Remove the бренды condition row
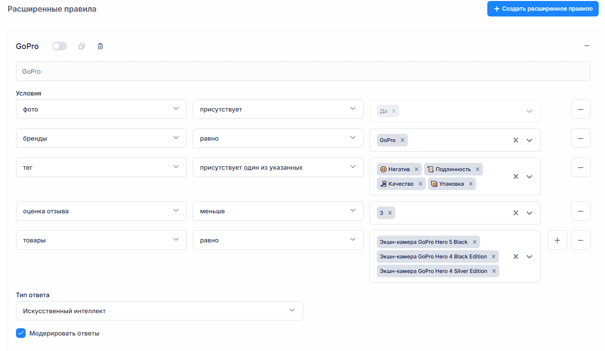The image size is (605, 351). pyautogui.click(x=581, y=138)
